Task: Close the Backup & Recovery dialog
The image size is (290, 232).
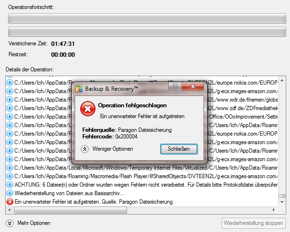Action: point(193,86)
